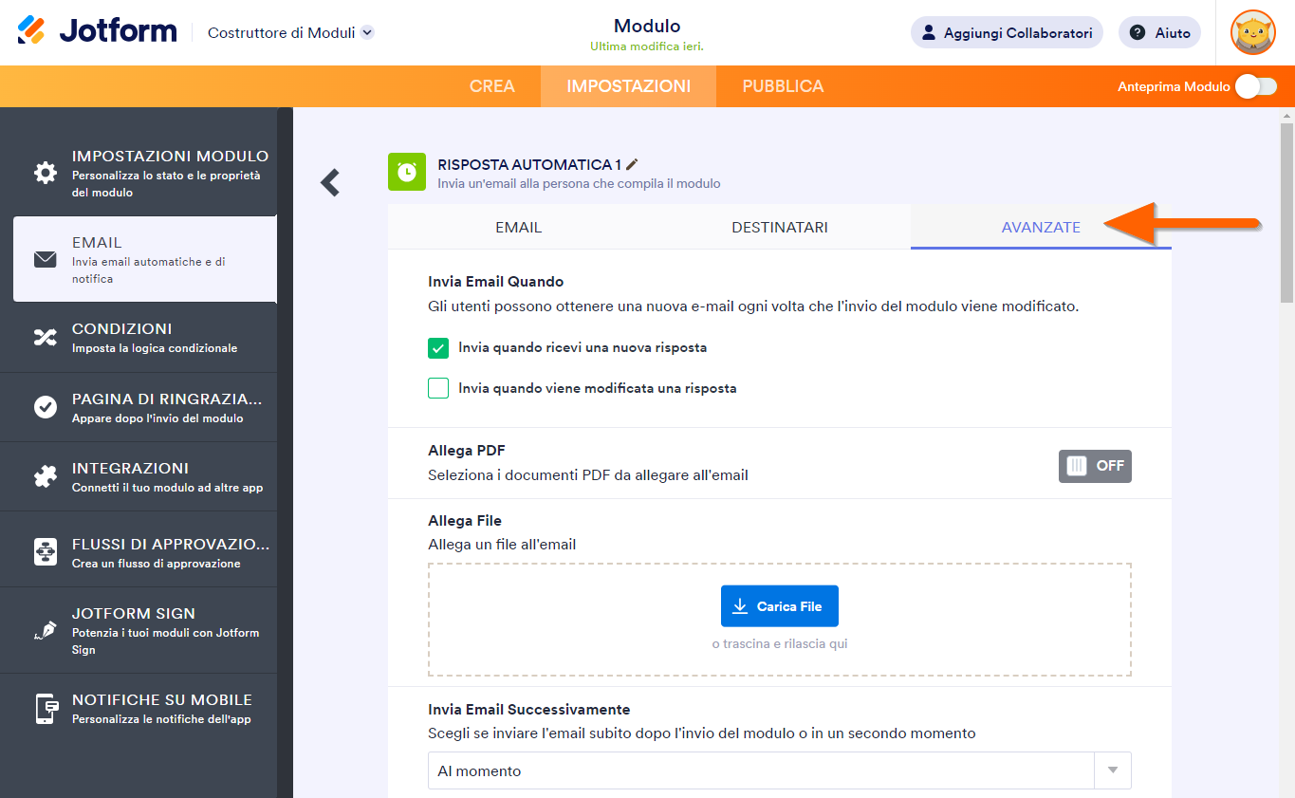
Task: Check 'Invia quando viene modificata una risposta'
Action: (437, 388)
